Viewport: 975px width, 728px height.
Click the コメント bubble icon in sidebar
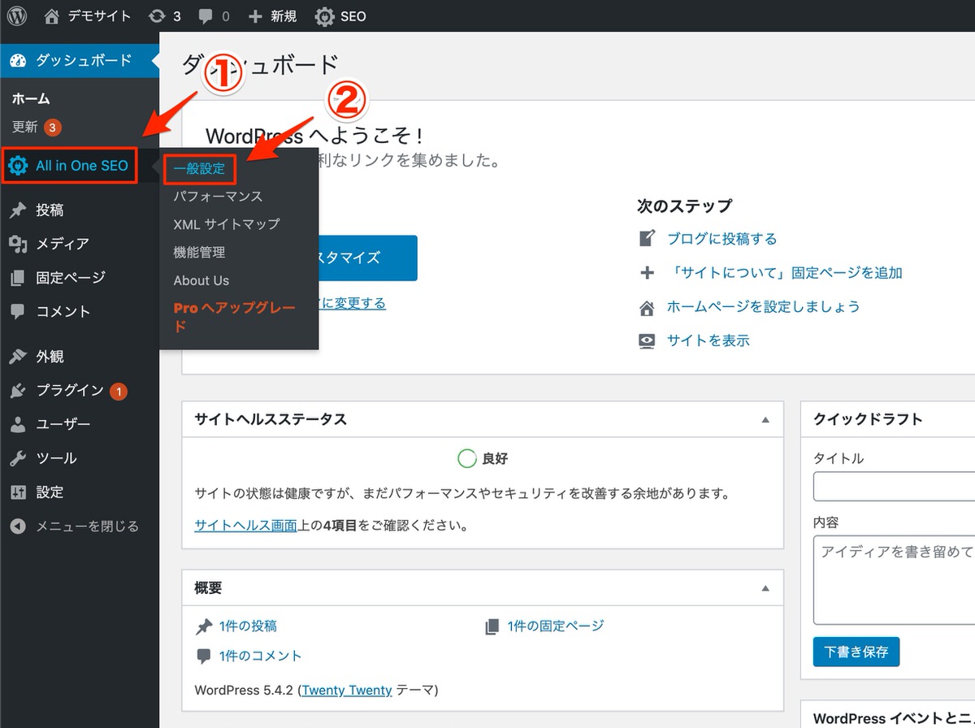[x=18, y=312]
